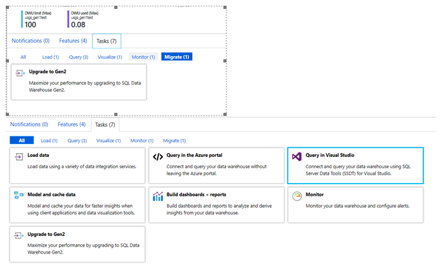The height and width of the screenshot is (269, 443).
Task: Open the Tasks (7) tab in top panel
Action: 107,41
